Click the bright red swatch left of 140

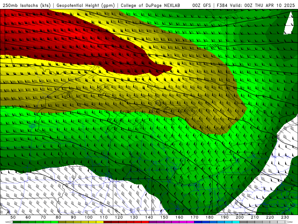click(145, 222)
